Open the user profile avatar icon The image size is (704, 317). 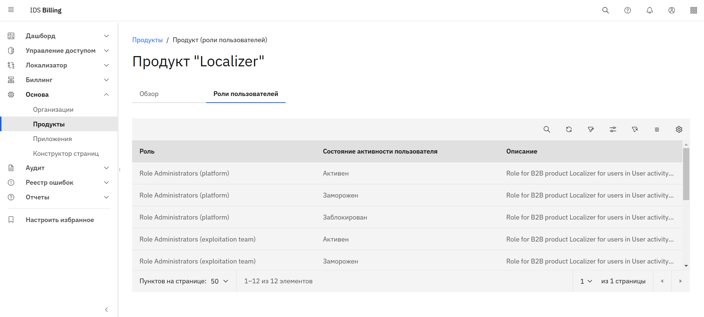point(671,10)
